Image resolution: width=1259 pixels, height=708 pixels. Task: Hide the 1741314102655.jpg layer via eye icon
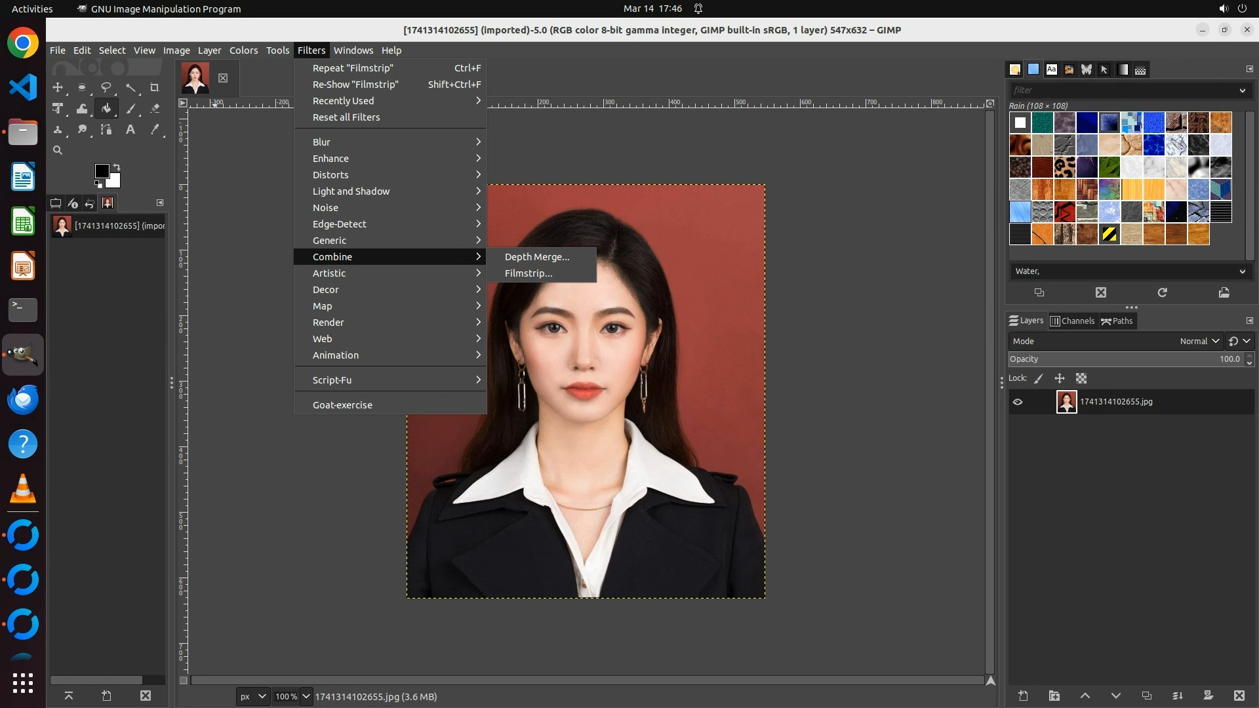tap(1018, 402)
